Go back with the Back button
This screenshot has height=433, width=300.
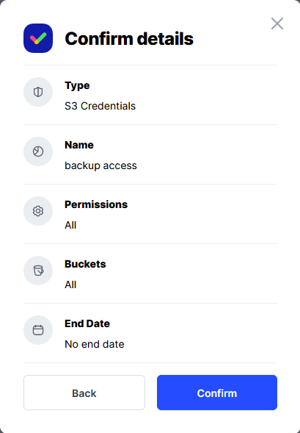click(x=84, y=393)
